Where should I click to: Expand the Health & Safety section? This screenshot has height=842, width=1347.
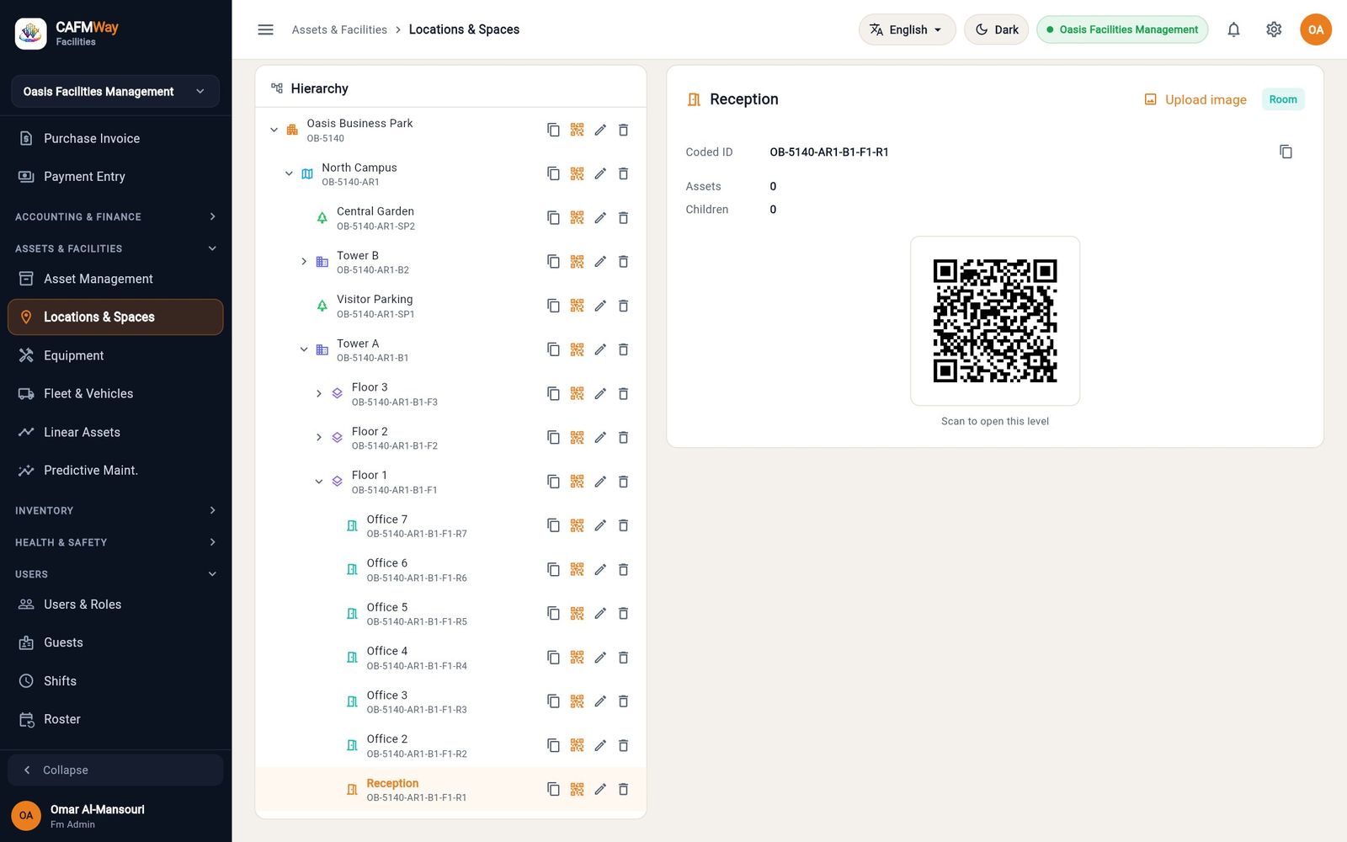point(115,542)
